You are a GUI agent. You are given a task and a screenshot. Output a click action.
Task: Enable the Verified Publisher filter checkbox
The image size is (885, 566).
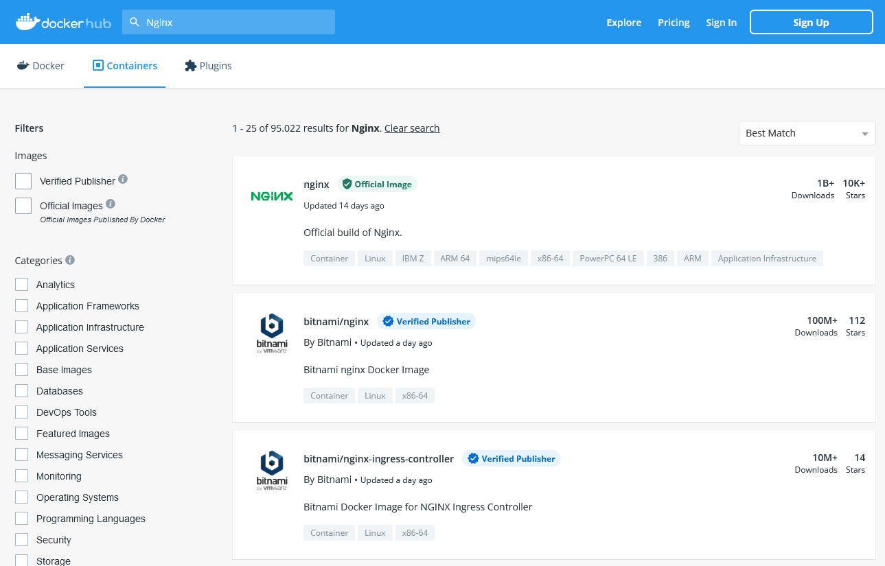tap(23, 181)
